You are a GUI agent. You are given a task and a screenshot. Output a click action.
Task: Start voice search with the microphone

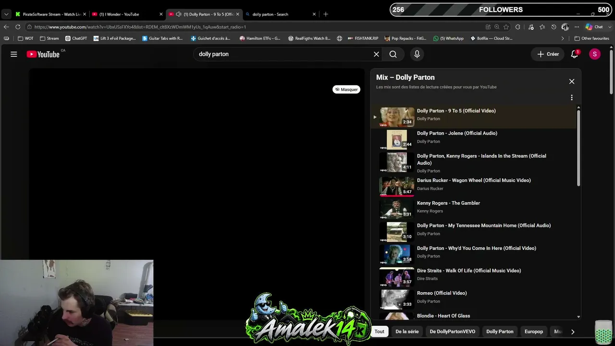[417, 54]
